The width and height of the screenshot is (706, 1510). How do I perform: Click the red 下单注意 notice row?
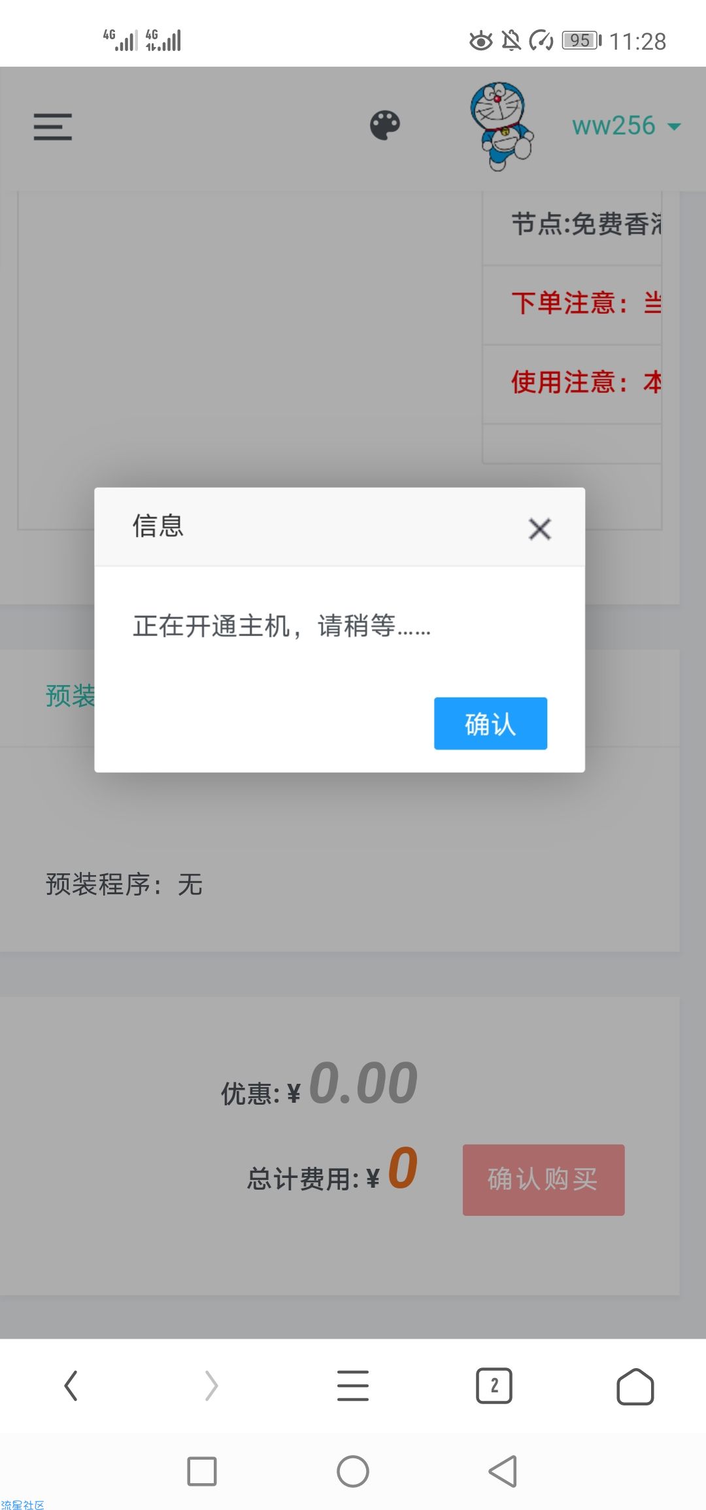(x=572, y=304)
